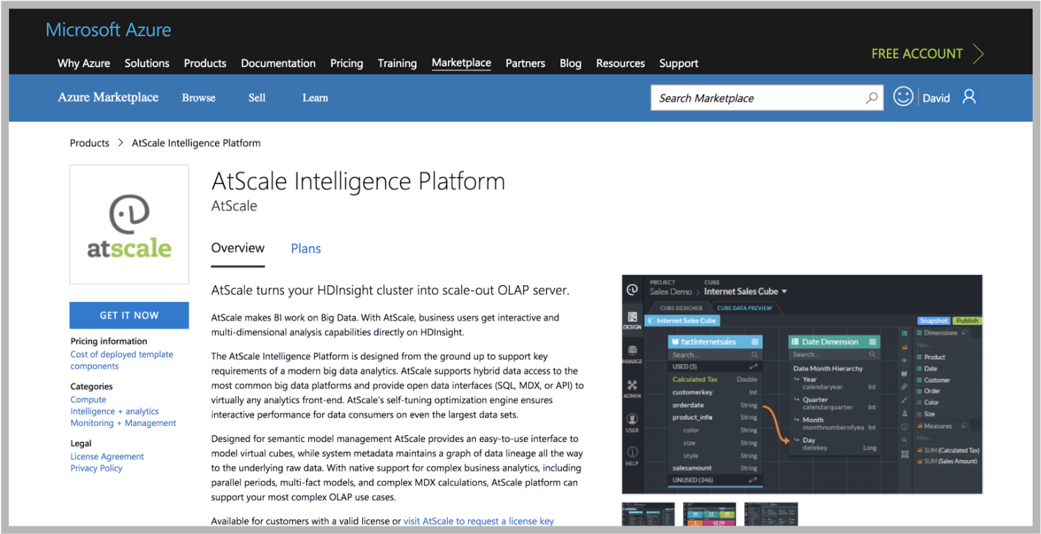This screenshot has height=534, width=1041.
Task: Click the DESIGN icon in screenshot sidebar
Action: tap(632, 320)
